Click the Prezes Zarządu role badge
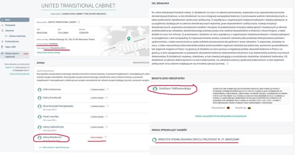Screen dimensions: 295x155 point(96,138)
